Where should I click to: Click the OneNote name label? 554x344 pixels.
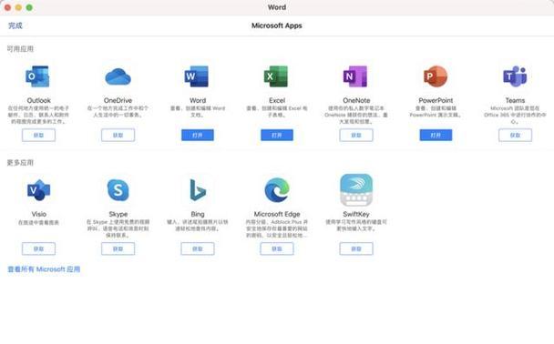click(x=356, y=100)
